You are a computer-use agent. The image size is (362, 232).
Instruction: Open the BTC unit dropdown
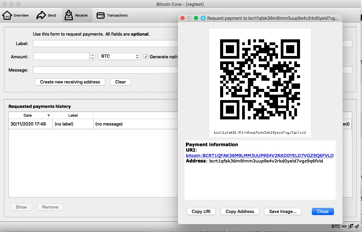coord(119,56)
